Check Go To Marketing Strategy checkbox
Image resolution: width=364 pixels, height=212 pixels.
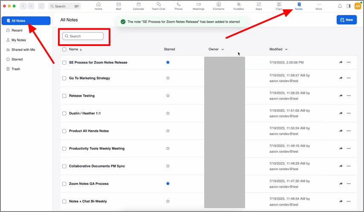[64, 78]
